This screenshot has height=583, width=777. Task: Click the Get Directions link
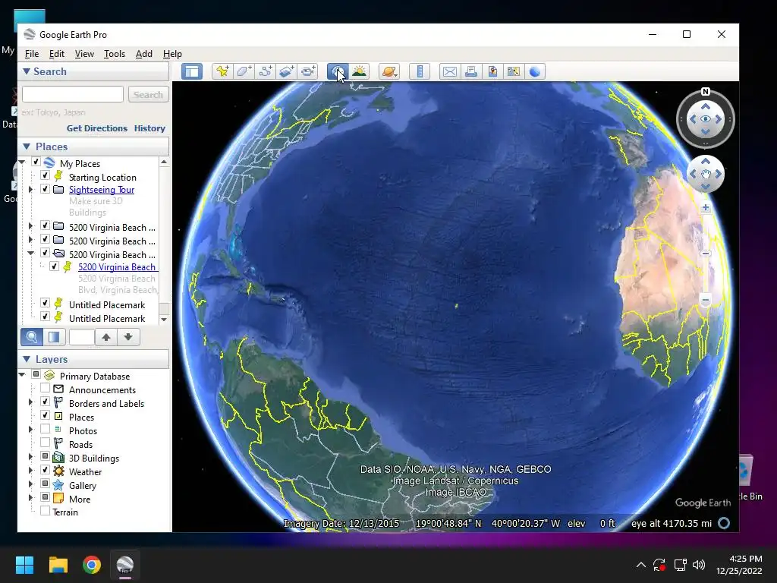(97, 128)
